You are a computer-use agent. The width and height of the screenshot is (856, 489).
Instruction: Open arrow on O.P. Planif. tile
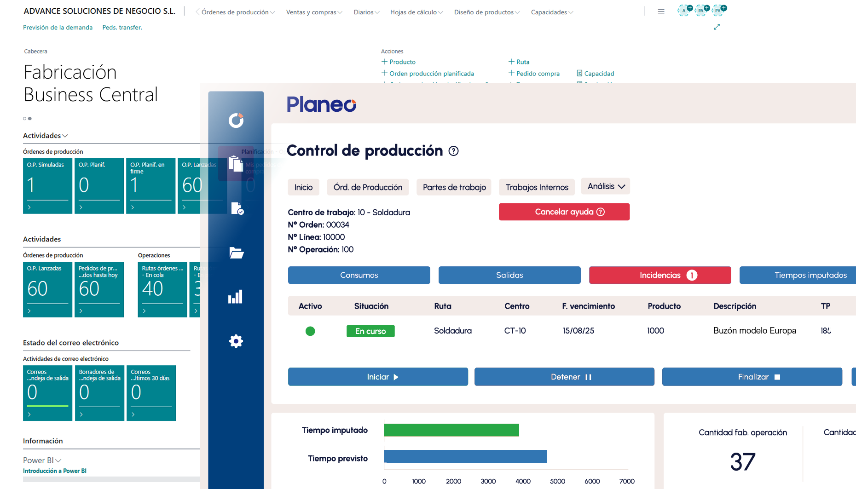click(81, 207)
